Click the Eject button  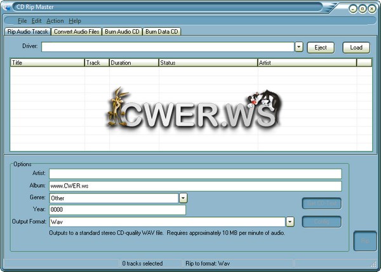pos(321,48)
